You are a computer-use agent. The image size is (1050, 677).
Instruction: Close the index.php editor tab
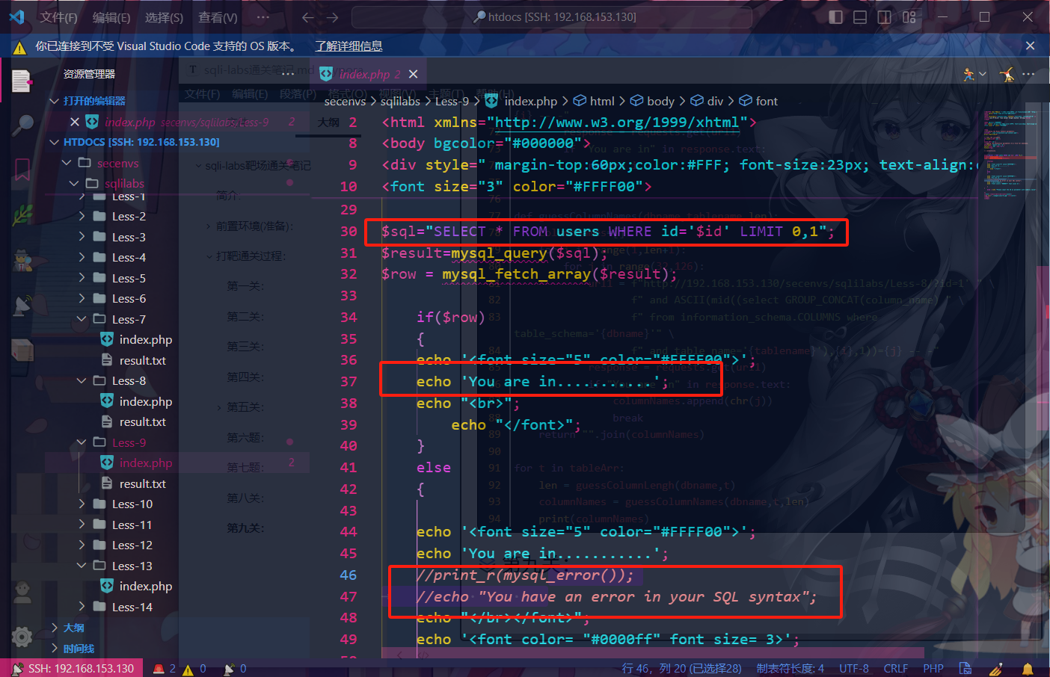coord(413,74)
